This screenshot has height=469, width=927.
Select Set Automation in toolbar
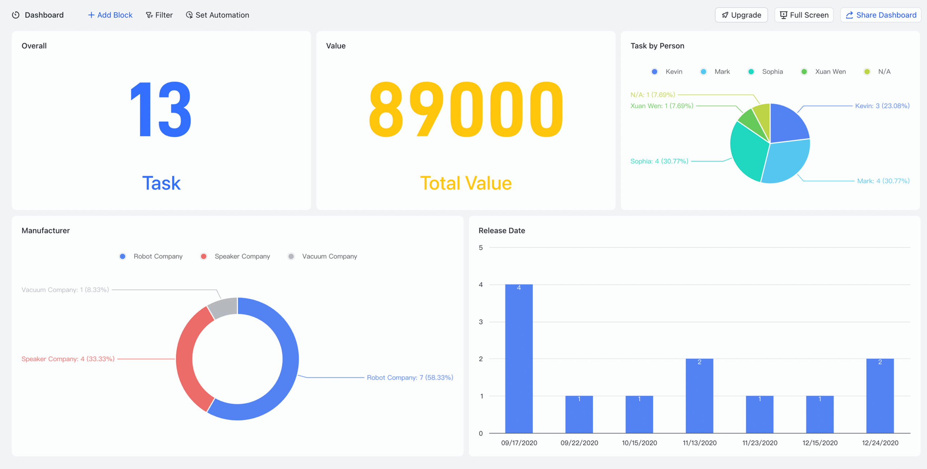pos(222,15)
